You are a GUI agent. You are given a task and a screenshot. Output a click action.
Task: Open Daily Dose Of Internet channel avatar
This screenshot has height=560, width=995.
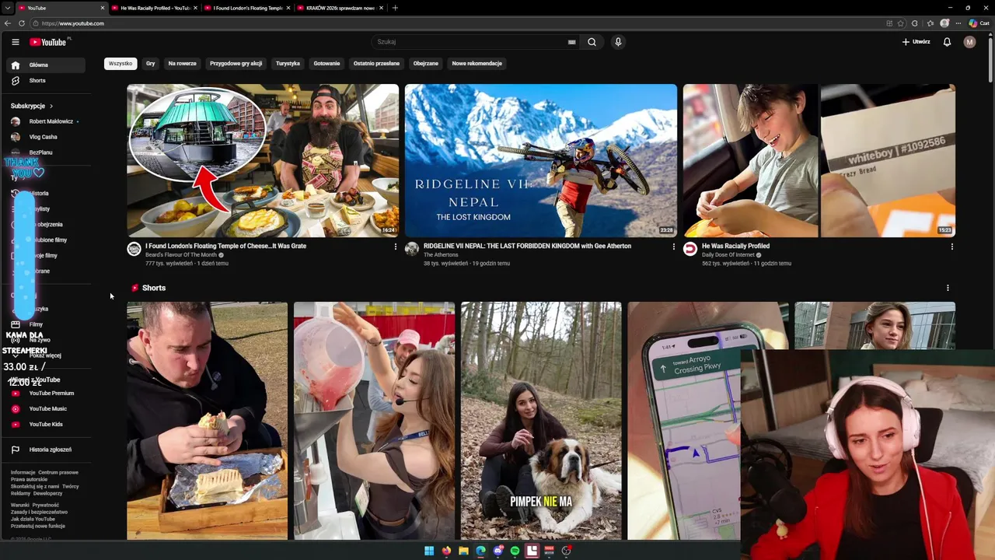(x=690, y=249)
